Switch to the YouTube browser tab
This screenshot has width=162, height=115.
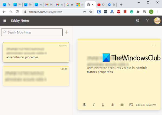tap(101, 5)
